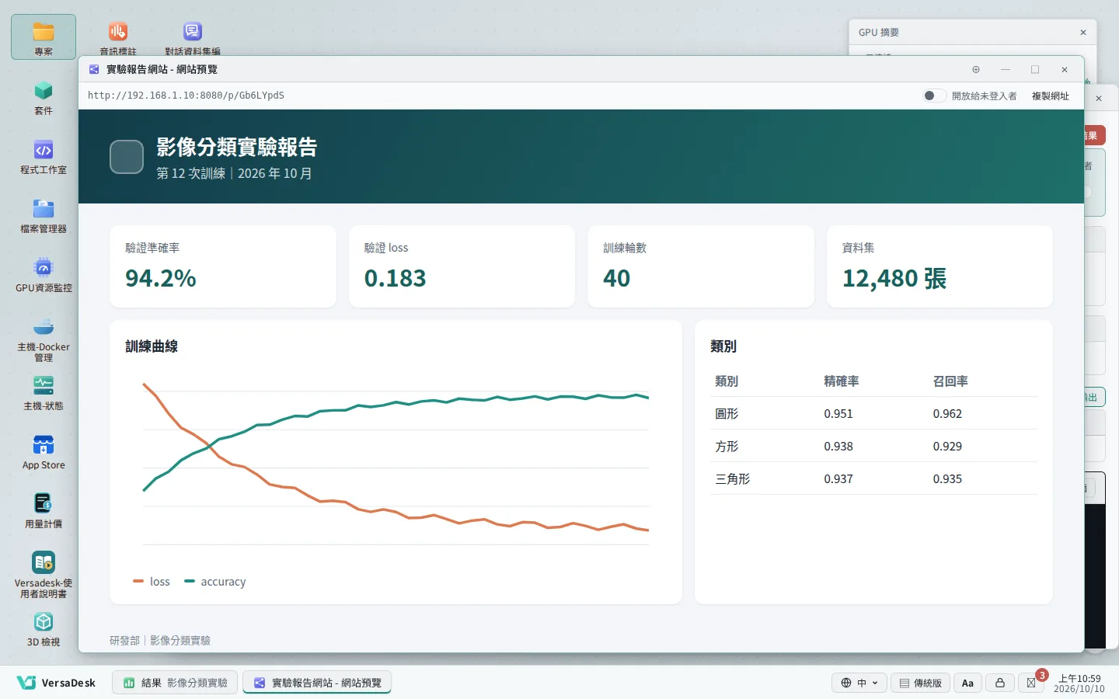Click the loss legend entry
This screenshot has width=1119, height=699.
(x=152, y=582)
